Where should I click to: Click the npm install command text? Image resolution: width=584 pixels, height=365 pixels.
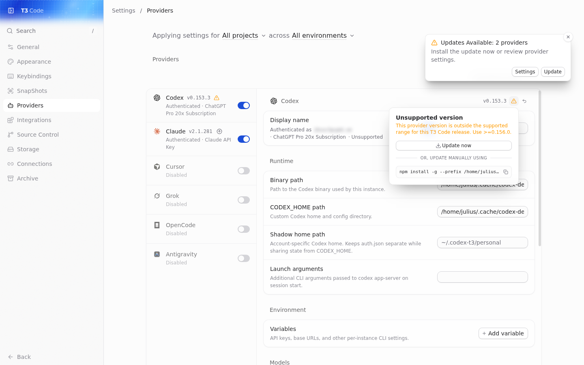tap(449, 172)
